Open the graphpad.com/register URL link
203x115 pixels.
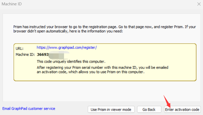tap(66, 47)
